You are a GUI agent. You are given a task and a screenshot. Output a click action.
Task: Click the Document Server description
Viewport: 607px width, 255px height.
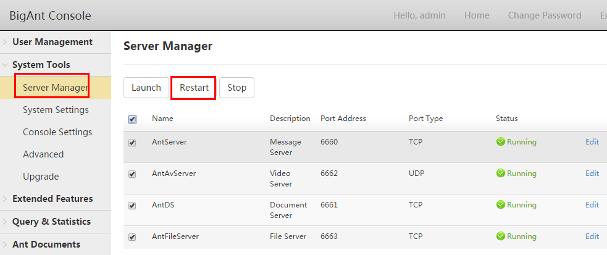pyautogui.click(x=288, y=210)
